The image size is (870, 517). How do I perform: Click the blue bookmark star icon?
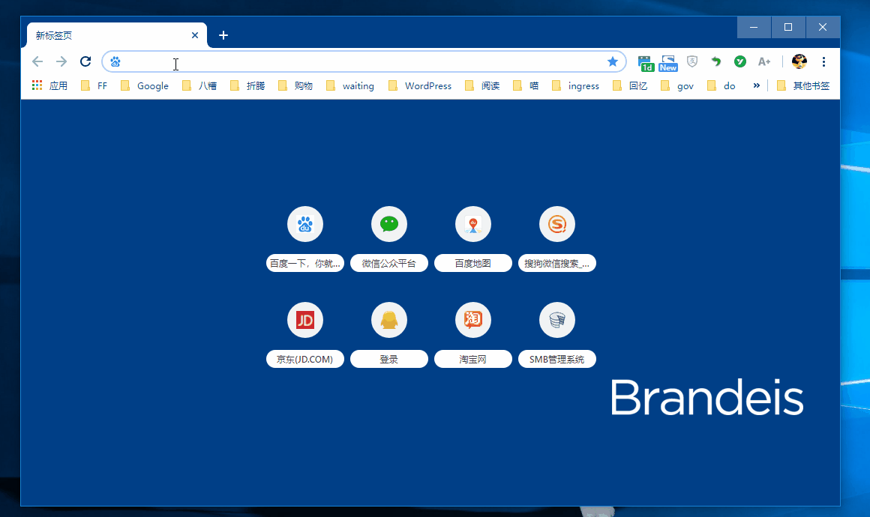click(x=612, y=61)
